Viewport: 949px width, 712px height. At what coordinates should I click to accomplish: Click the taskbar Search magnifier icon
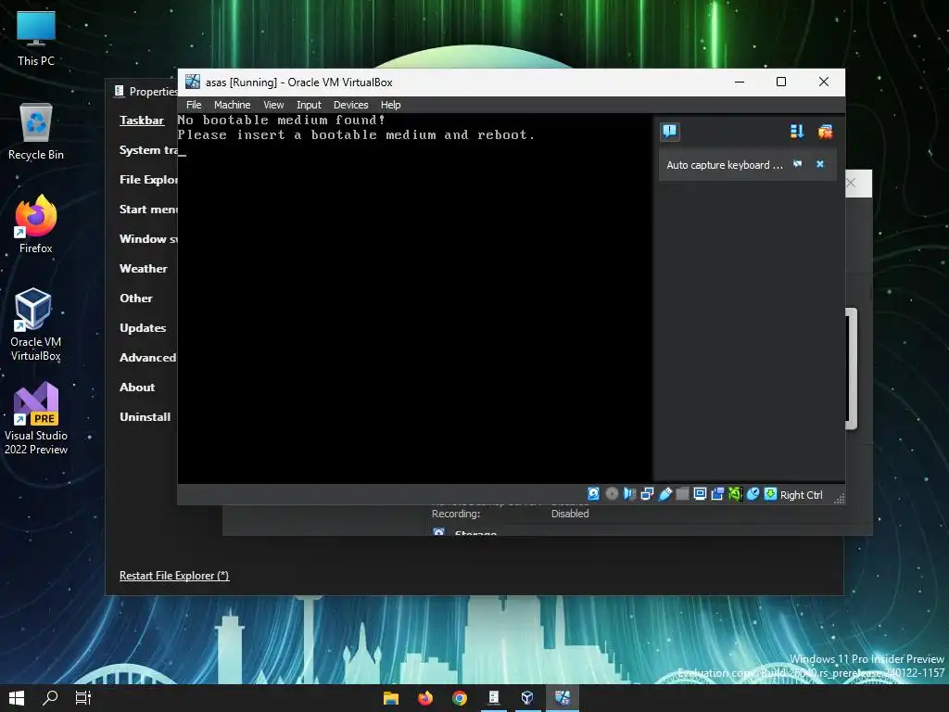[x=50, y=698]
